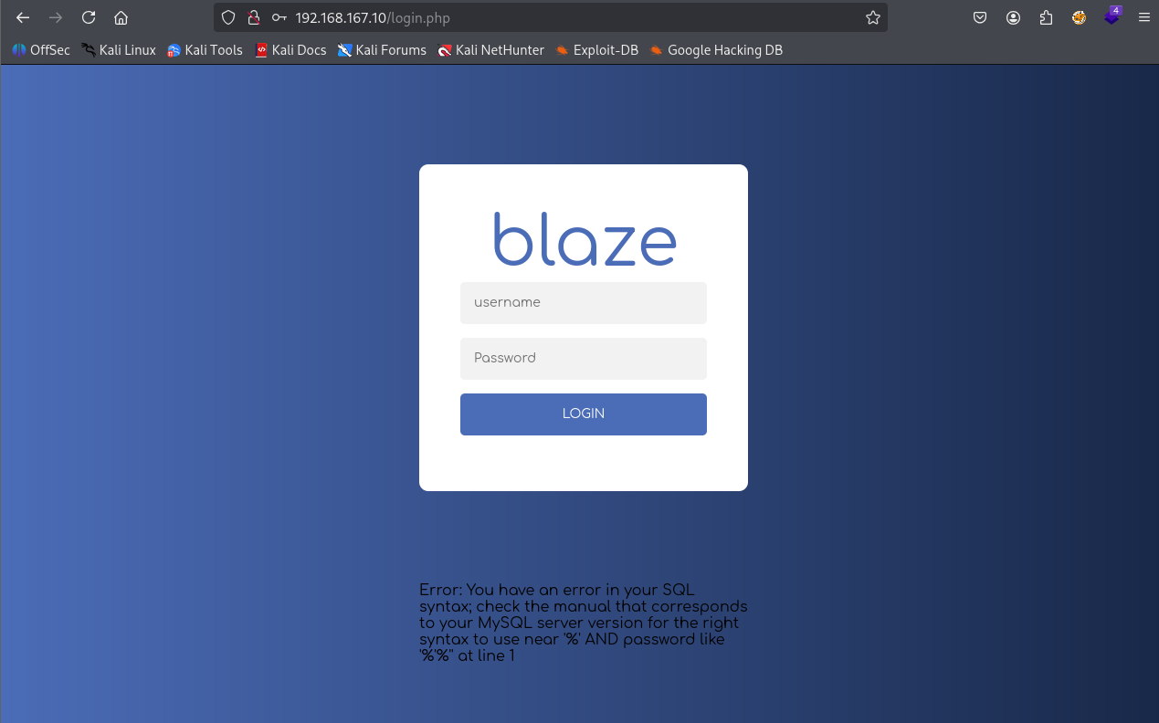
Task: Bookmark this page with the star
Action: (872, 17)
